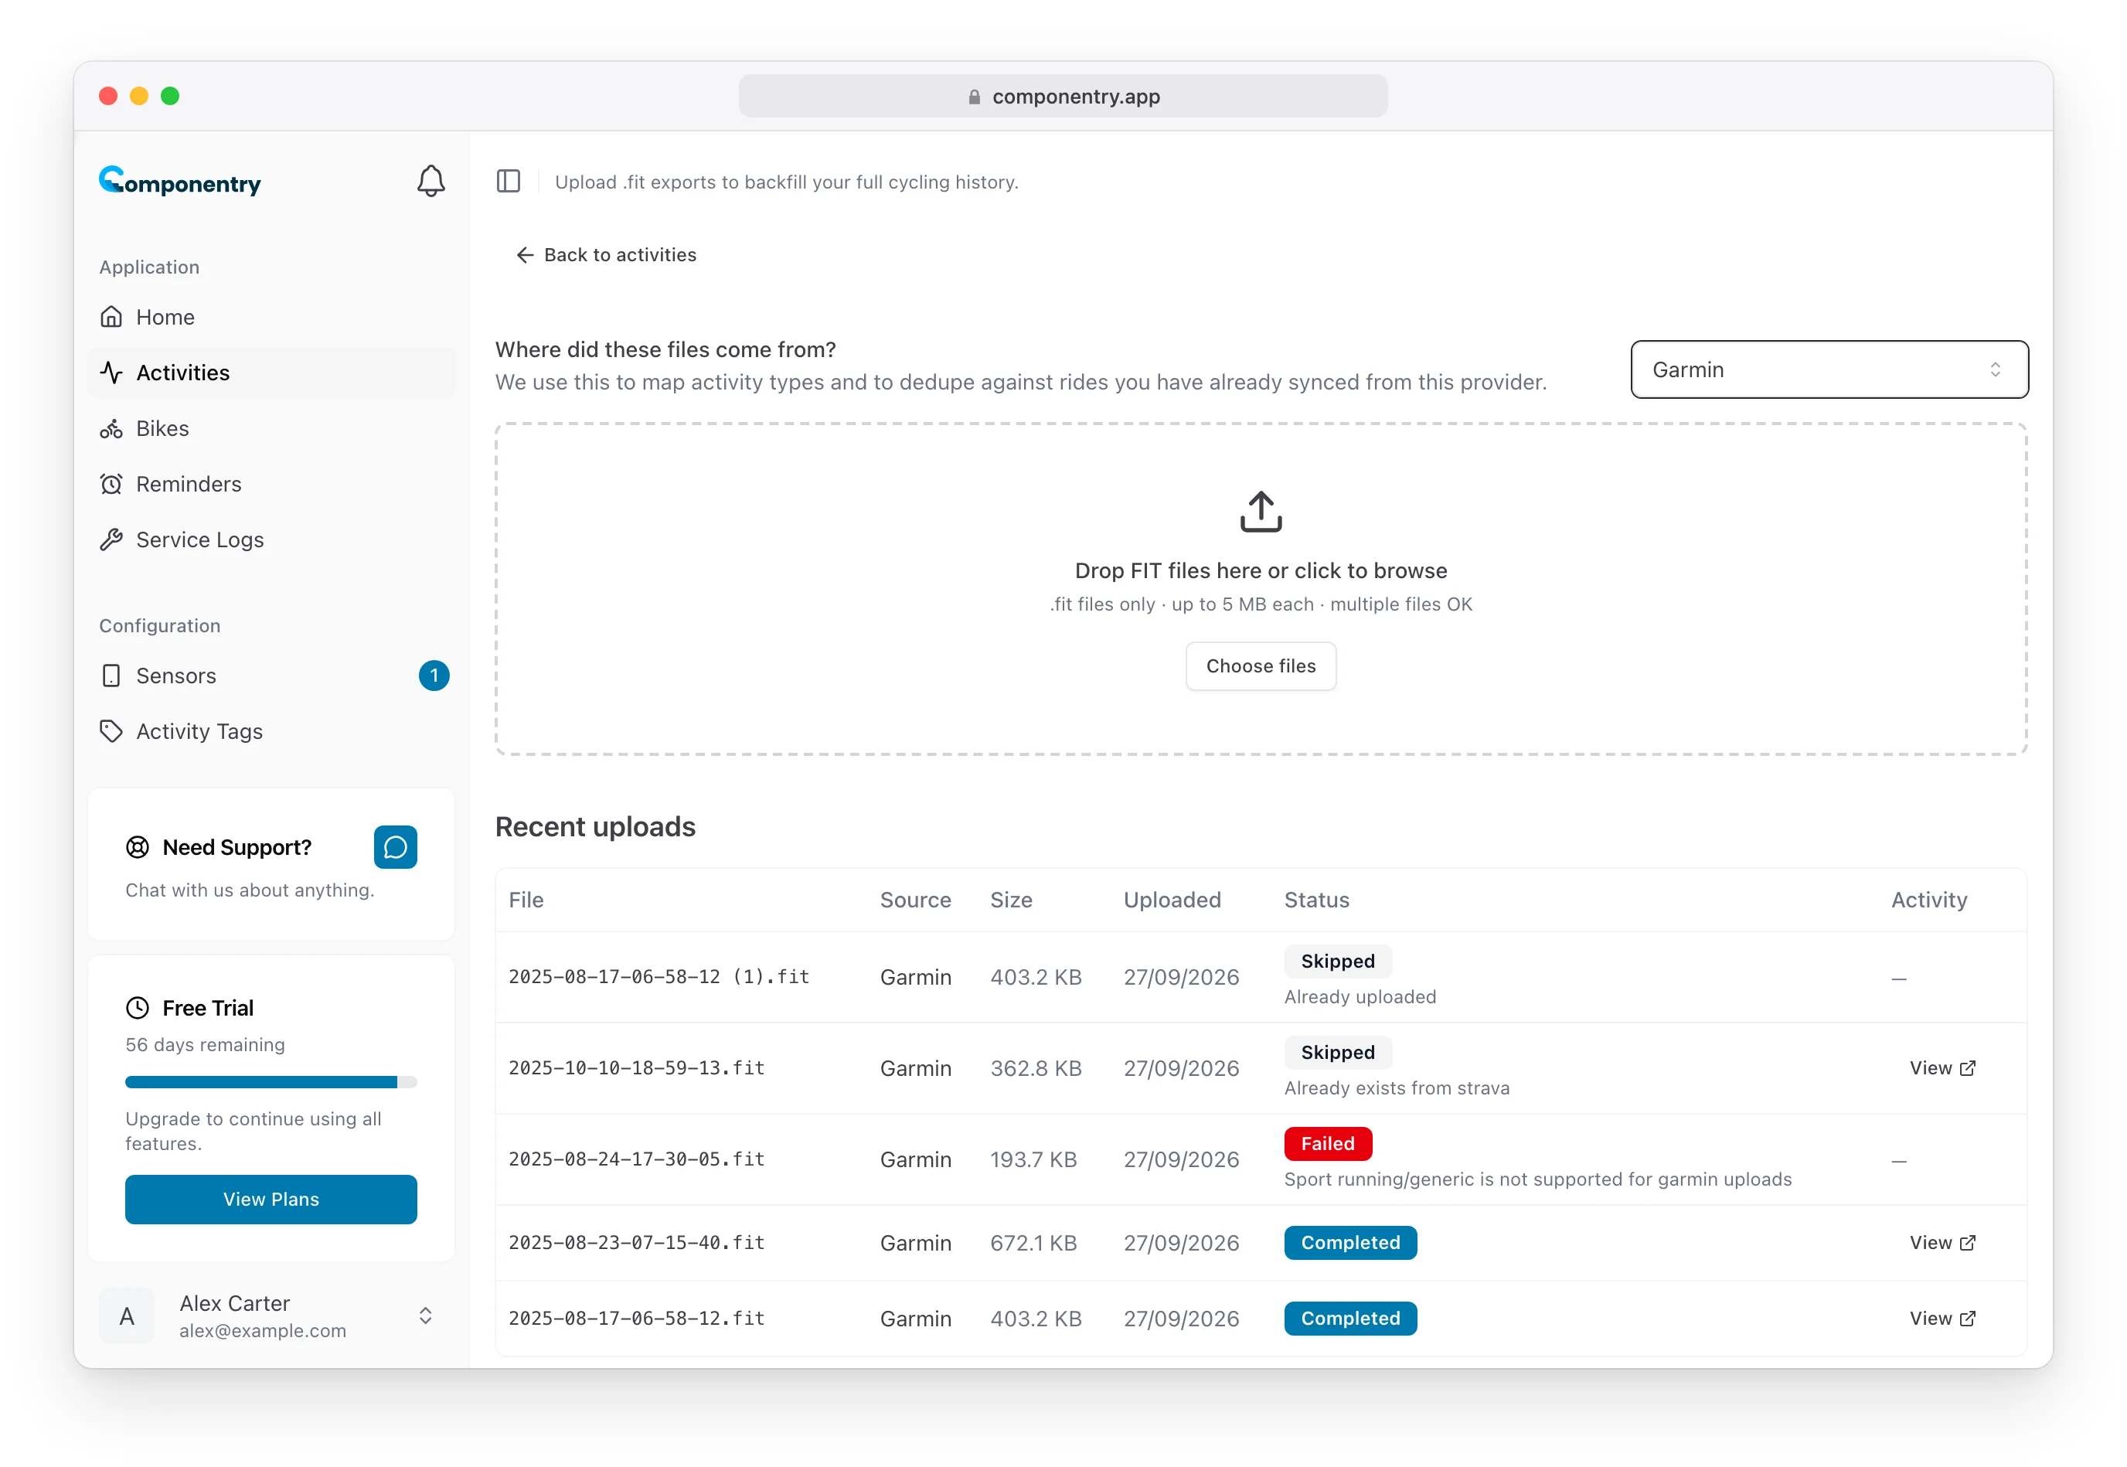2127x1467 pixels.
Task: Click the Size column header
Action: [x=1011, y=900]
